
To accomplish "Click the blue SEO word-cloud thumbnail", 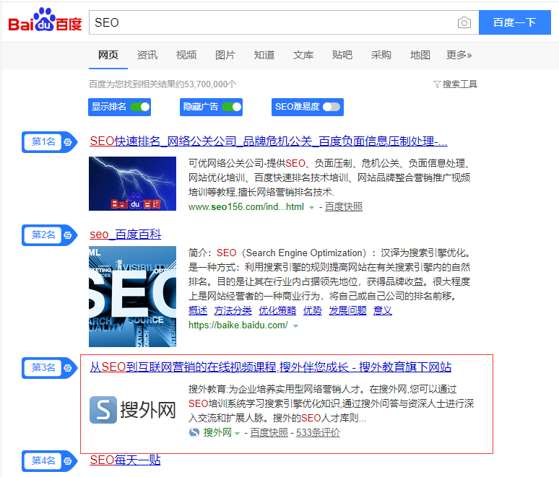I will tap(132, 297).
